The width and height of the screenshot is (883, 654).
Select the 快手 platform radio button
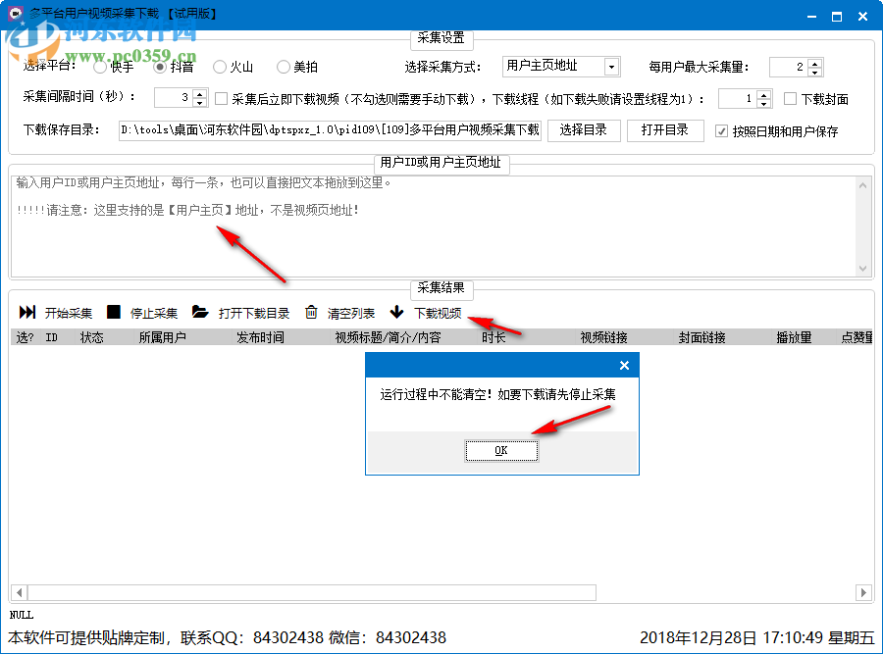[98, 67]
